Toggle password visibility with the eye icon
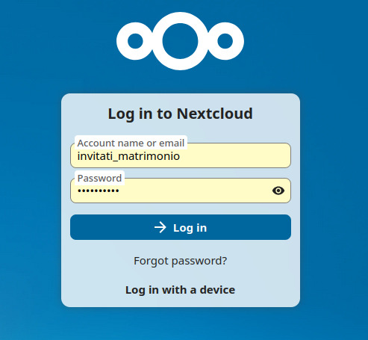Image resolution: width=368 pixels, height=340 pixels. (x=278, y=191)
